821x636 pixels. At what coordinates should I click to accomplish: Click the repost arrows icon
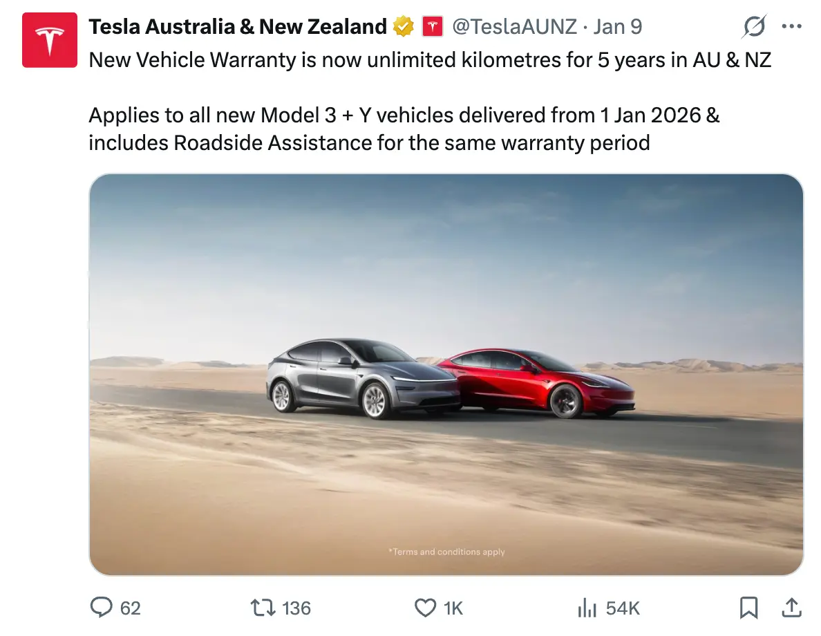(261, 608)
